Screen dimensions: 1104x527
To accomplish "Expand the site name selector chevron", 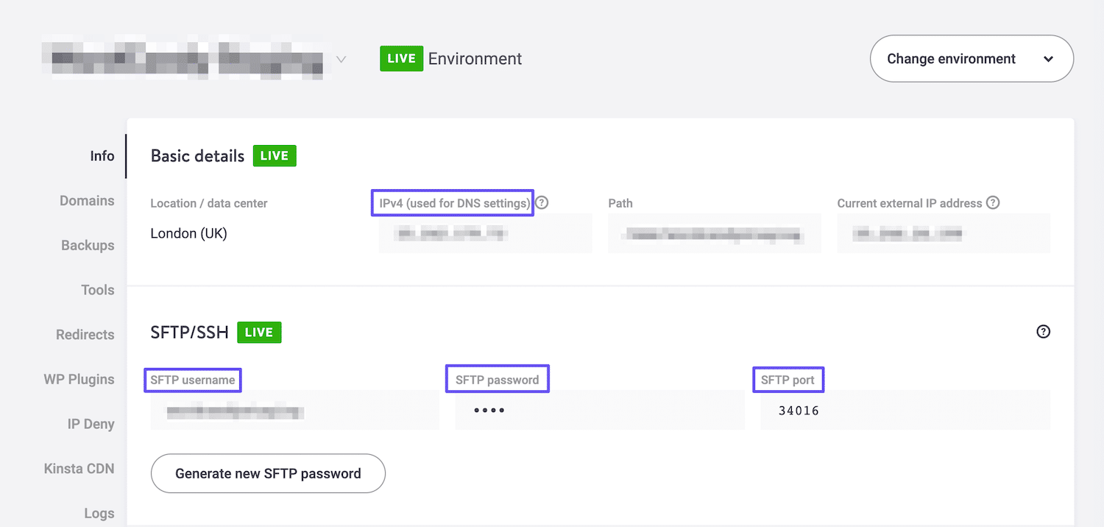I will pyautogui.click(x=341, y=59).
